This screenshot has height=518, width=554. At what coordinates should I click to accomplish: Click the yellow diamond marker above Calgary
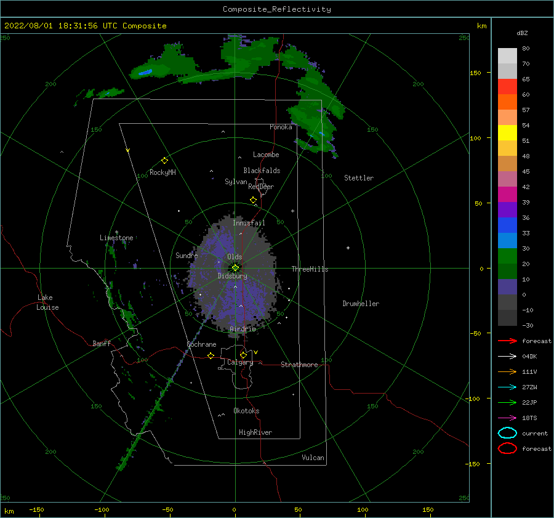(x=243, y=355)
